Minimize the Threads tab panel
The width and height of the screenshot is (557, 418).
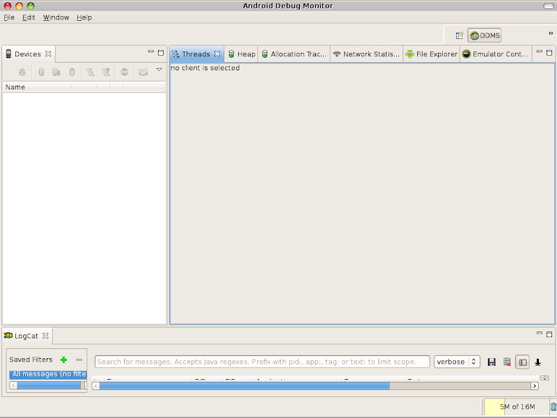pyautogui.click(x=539, y=52)
